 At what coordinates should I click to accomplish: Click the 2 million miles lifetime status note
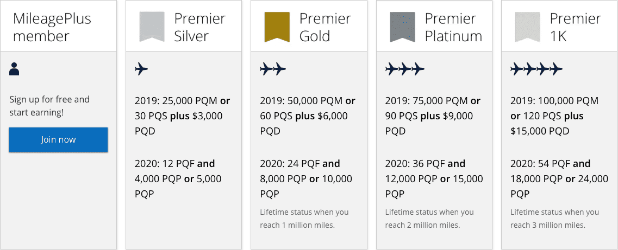[429, 219]
